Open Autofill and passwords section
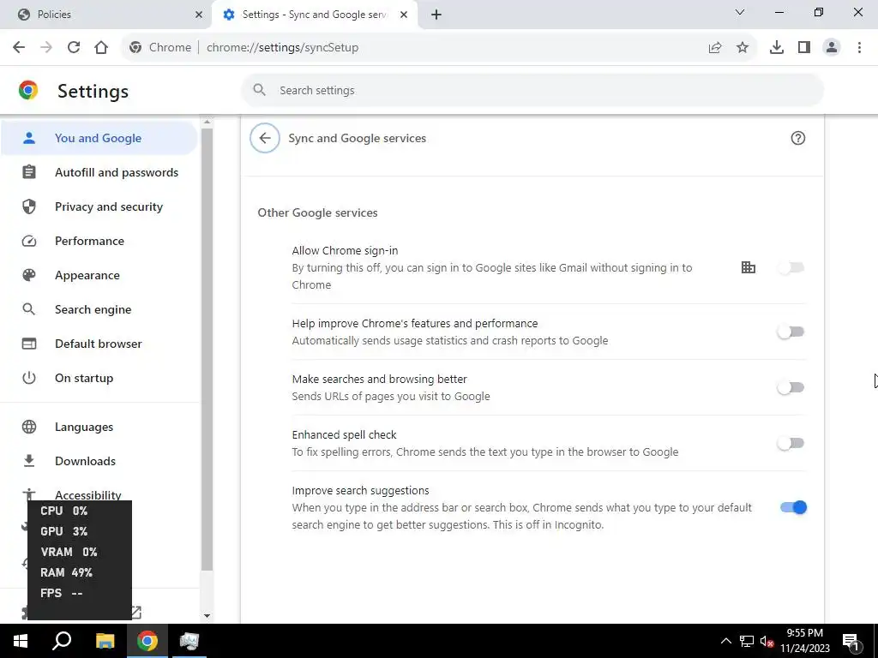The width and height of the screenshot is (878, 658). click(x=99, y=172)
